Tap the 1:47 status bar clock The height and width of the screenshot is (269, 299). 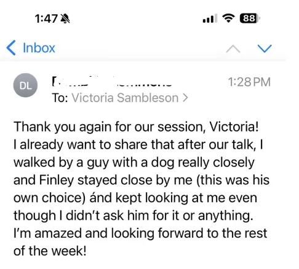[x=46, y=18]
